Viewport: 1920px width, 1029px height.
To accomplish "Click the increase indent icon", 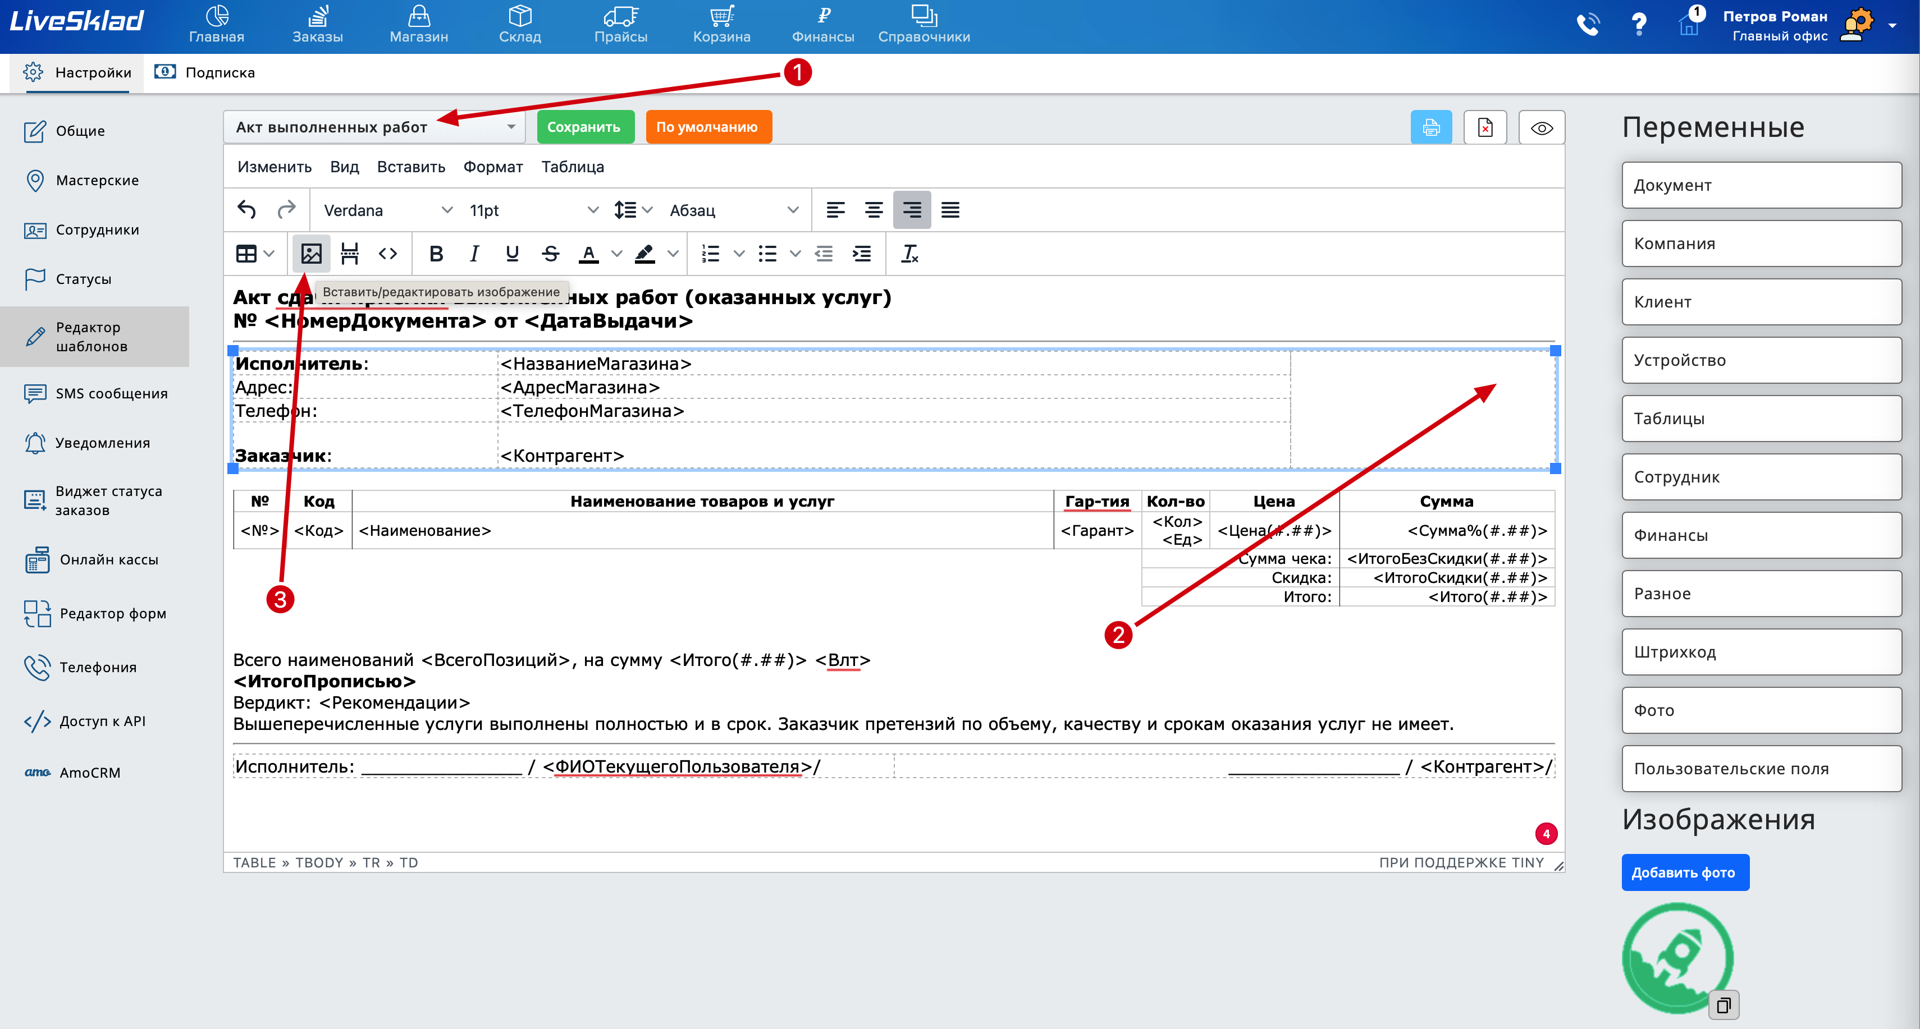I will tap(862, 254).
